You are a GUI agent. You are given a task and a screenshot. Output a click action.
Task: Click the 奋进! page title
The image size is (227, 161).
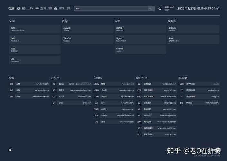click(12, 8)
